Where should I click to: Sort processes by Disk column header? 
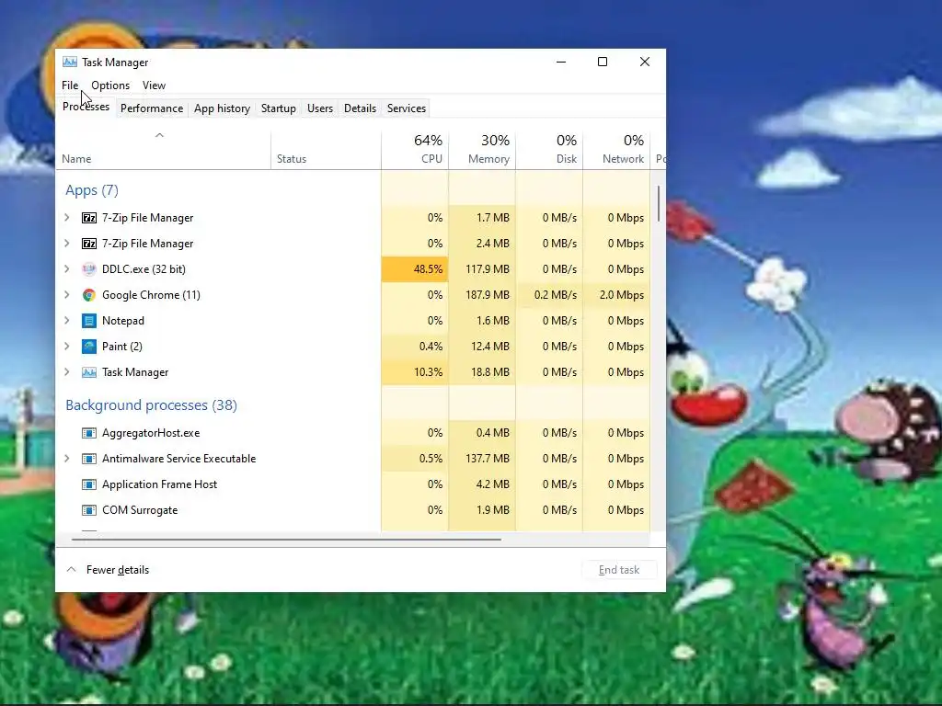click(550, 150)
